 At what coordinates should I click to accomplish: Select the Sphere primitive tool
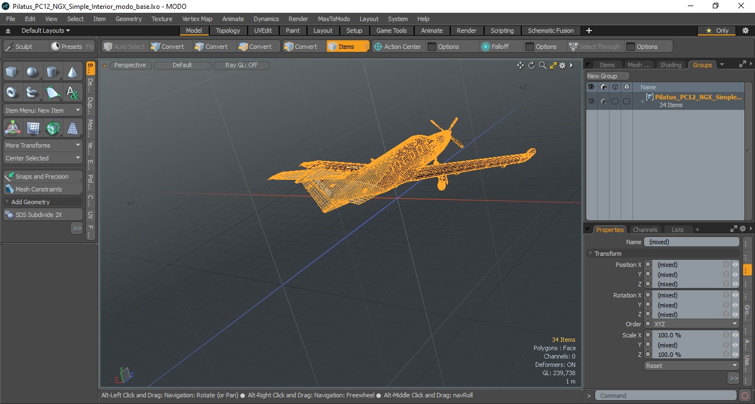32,72
